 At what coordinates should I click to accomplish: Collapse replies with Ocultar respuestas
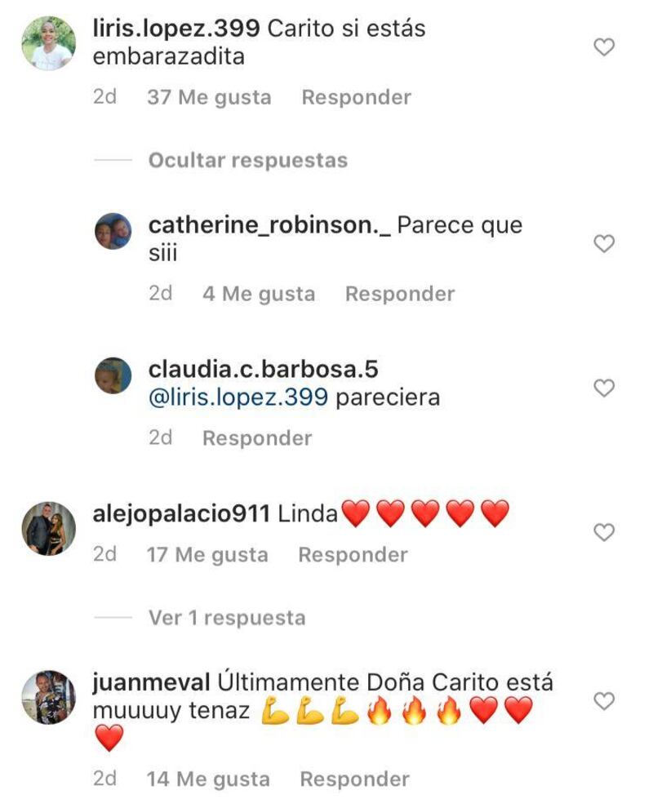click(x=248, y=160)
